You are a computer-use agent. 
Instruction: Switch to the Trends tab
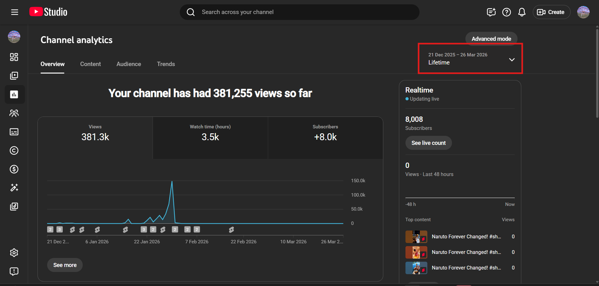[x=166, y=64]
